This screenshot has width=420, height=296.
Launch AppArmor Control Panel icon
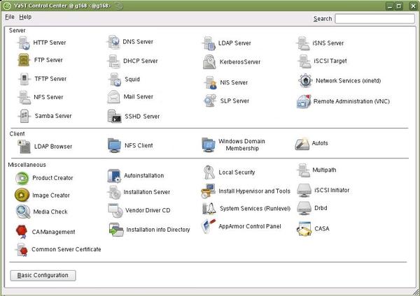click(x=209, y=226)
